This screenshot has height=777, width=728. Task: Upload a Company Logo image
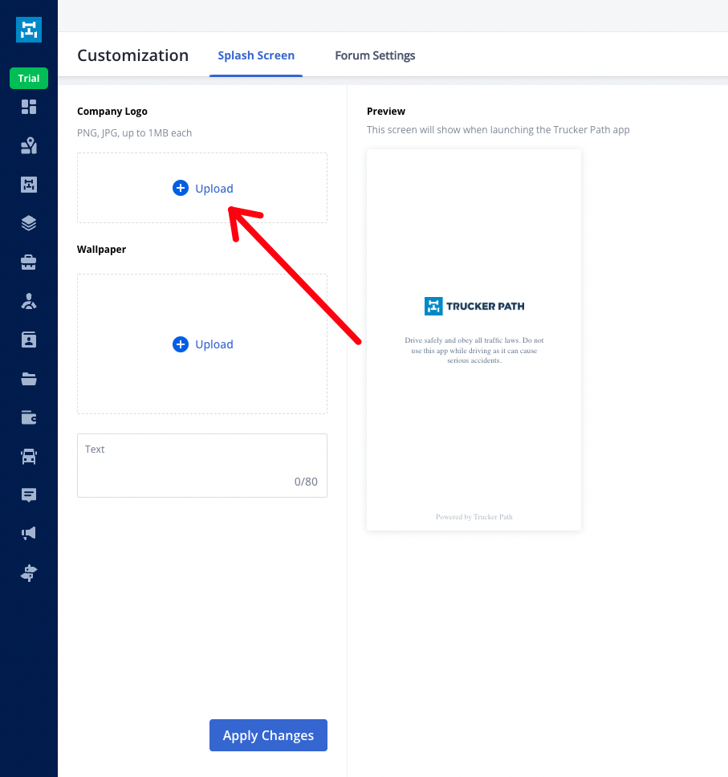(x=202, y=189)
